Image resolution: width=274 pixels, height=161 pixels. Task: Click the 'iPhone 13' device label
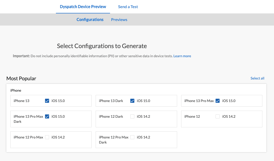pos(22,101)
